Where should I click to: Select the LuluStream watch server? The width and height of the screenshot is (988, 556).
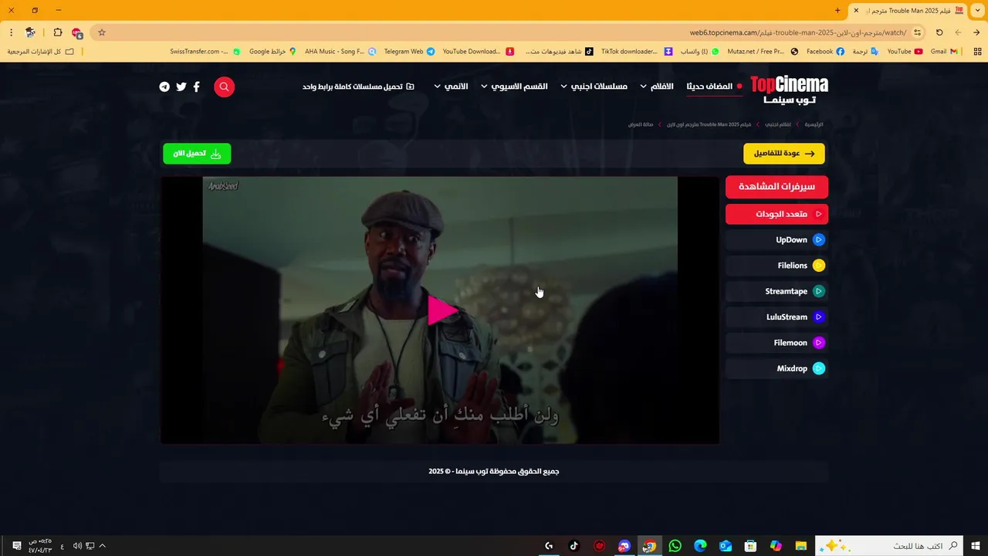777,317
